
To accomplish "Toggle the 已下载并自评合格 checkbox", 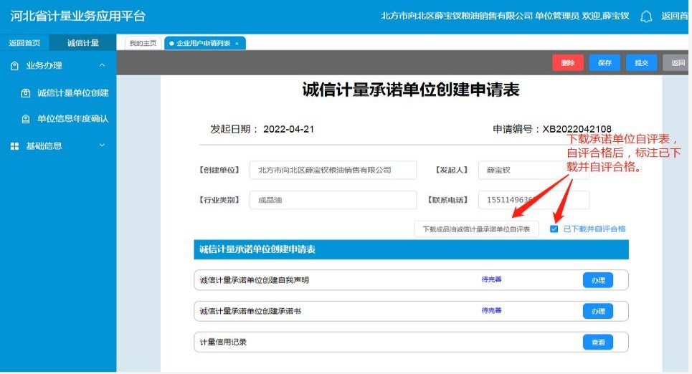I will [x=554, y=229].
